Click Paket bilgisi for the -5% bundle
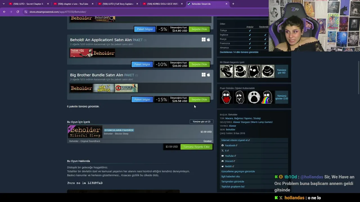Screen dimensions: 360x202 145,29
